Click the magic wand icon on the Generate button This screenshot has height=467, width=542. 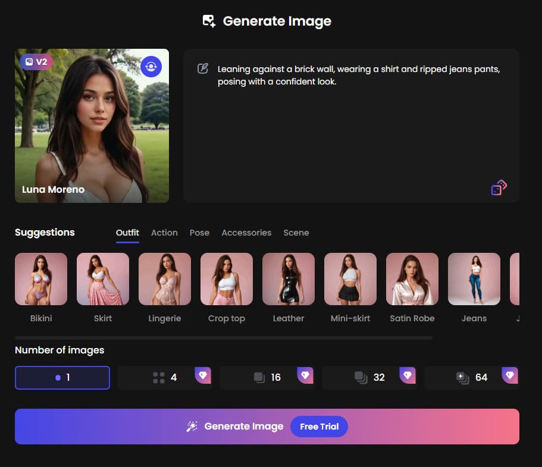(192, 426)
